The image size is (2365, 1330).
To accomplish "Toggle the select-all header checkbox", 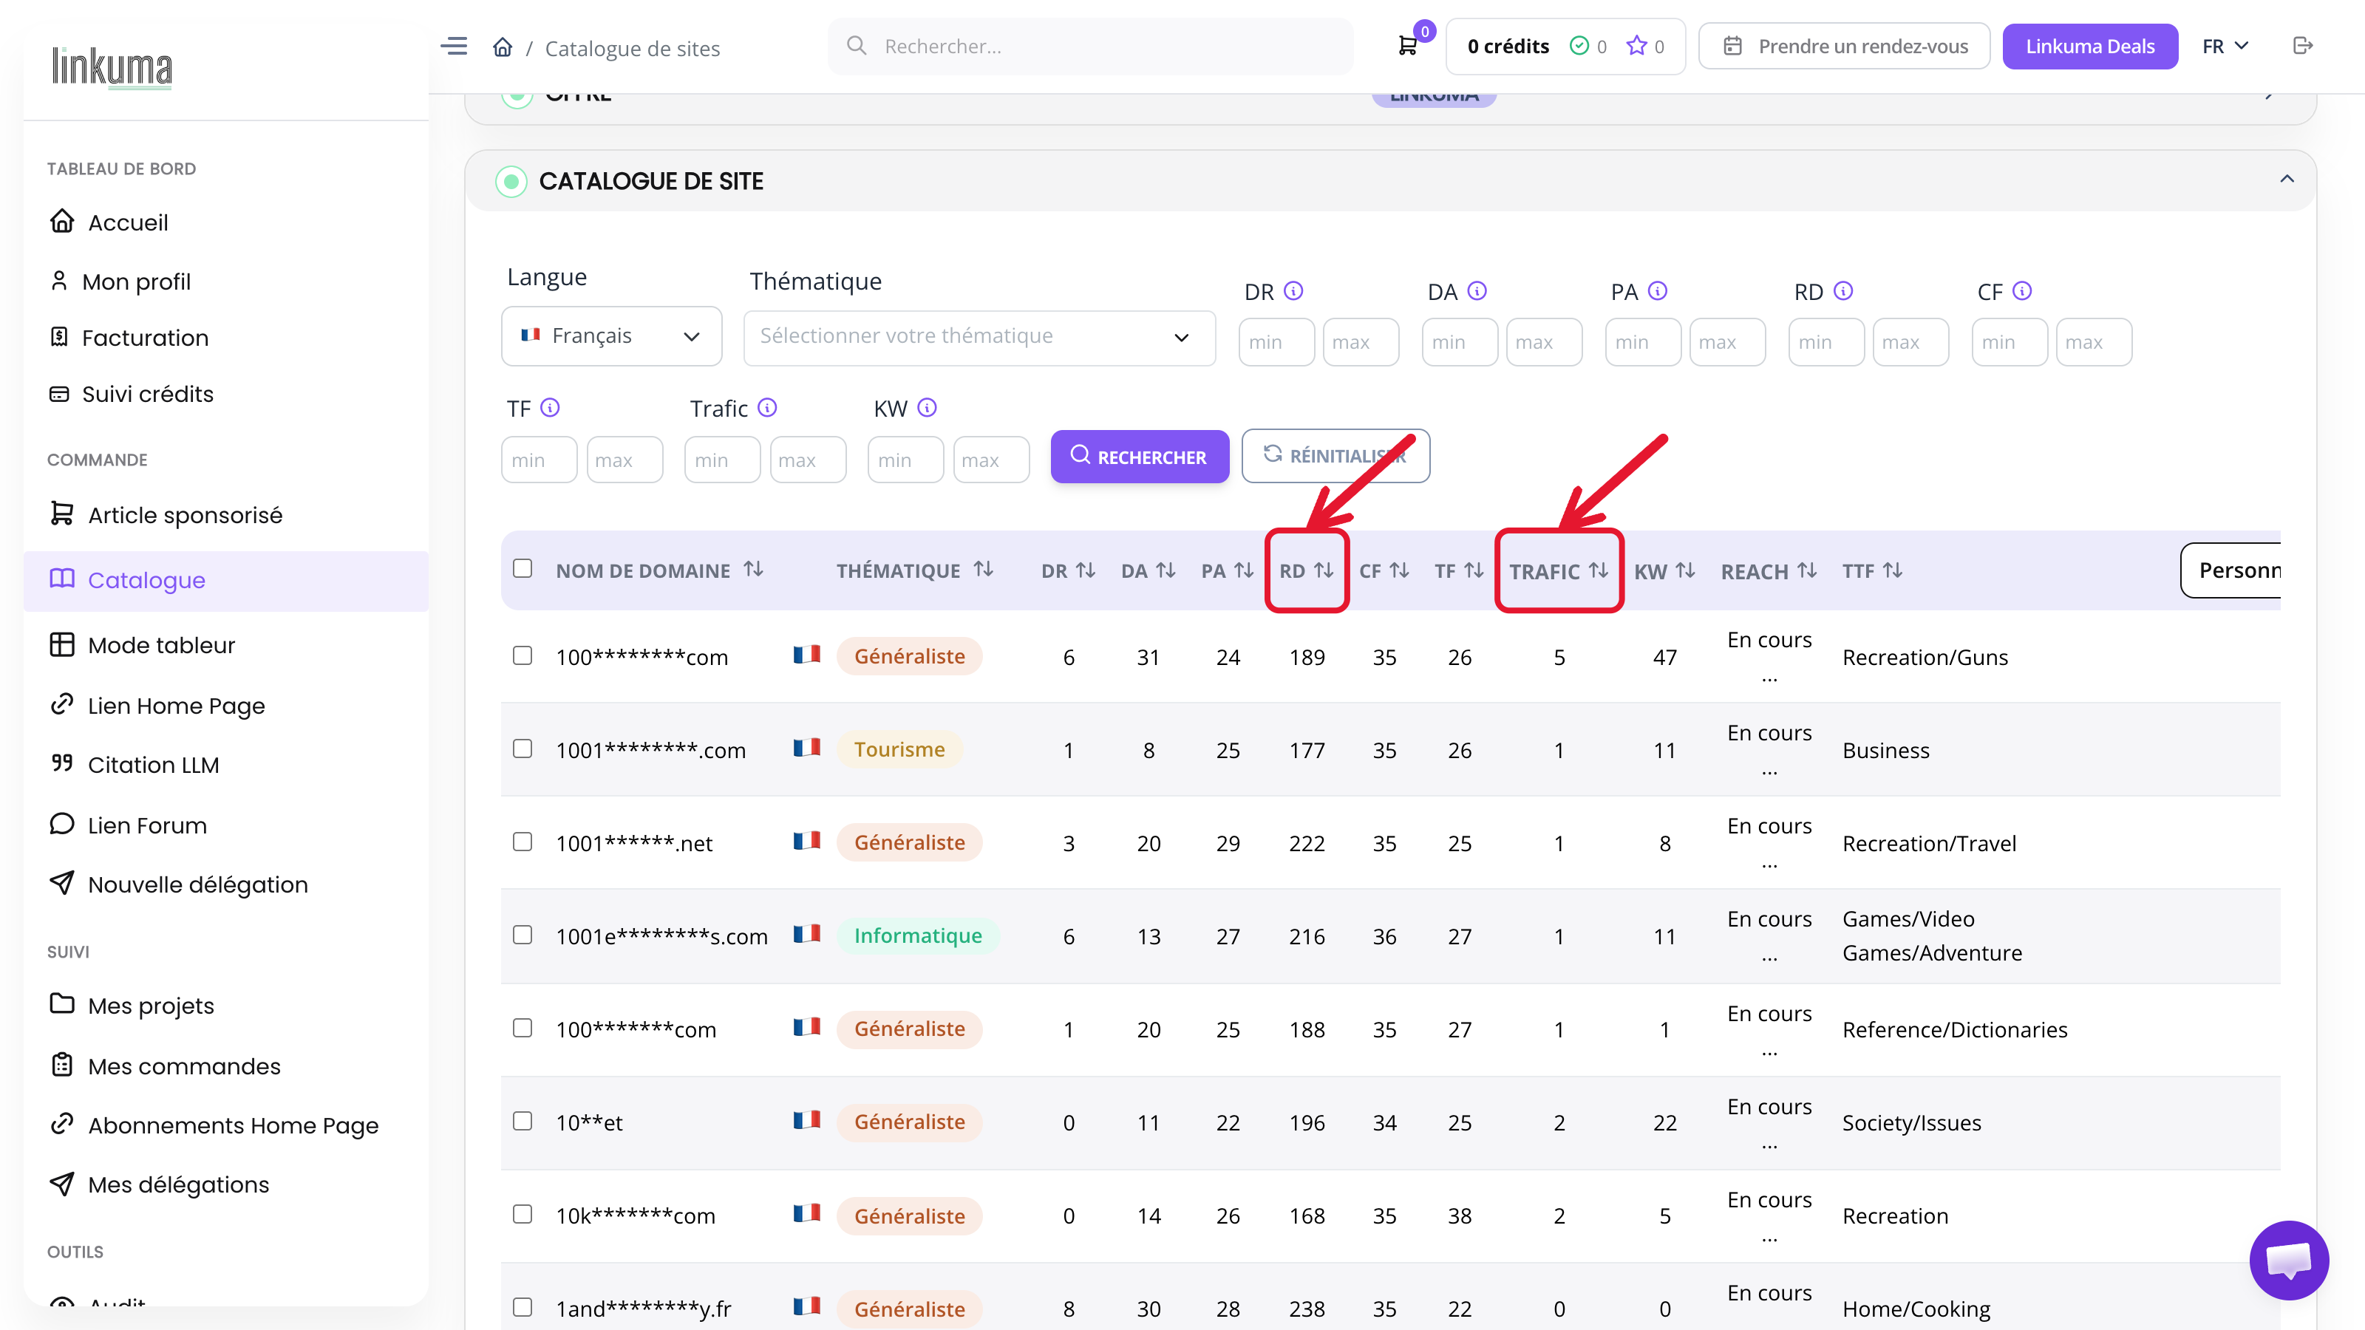I will coord(523,569).
